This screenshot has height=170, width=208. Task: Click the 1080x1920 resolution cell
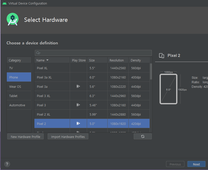[118, 124]
